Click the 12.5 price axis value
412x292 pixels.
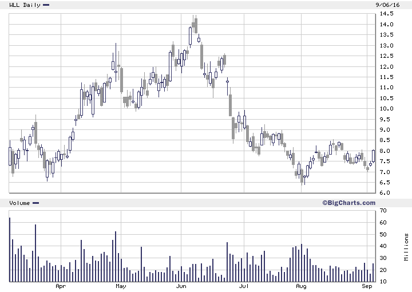(386, 56)
